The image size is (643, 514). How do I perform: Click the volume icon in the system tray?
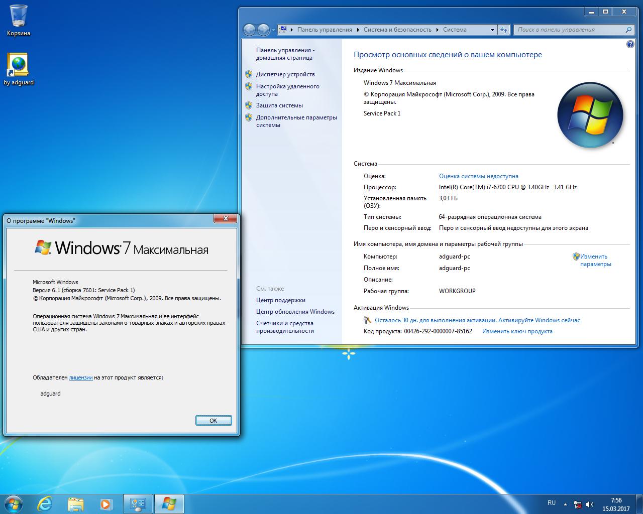point(590,503)
